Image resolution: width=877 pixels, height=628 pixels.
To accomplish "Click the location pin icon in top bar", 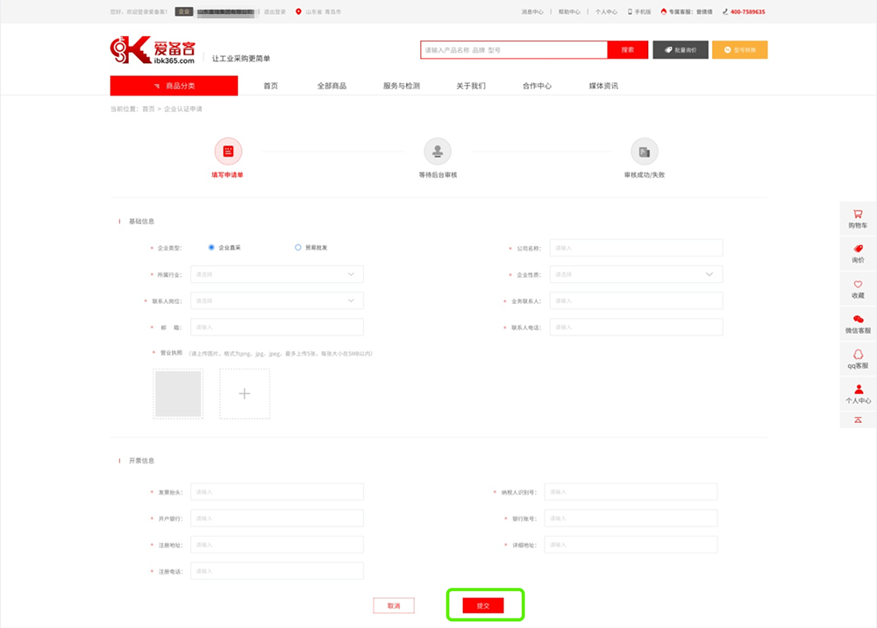I will (298, 11).
